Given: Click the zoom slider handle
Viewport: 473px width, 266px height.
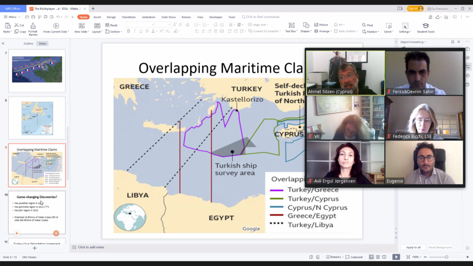Looking at the screenshot, I should click(447, 257).
